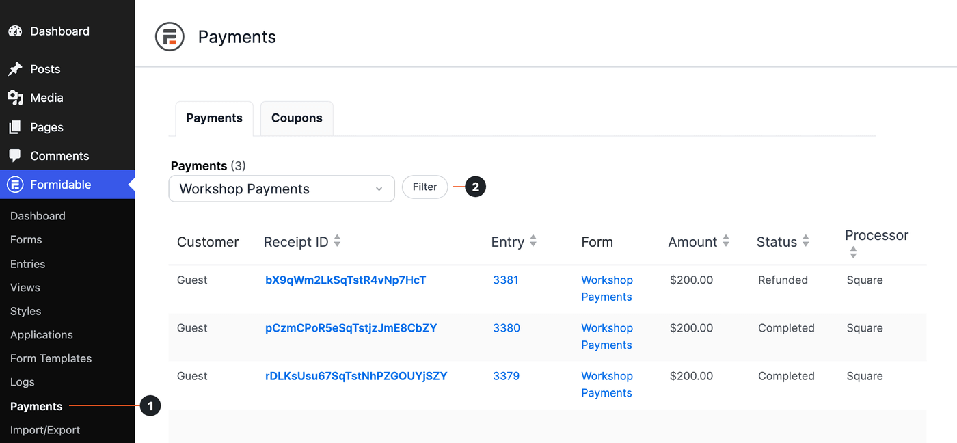
Task: Open Workshop Payments form link in Refunded row
Action: [607, 288]
